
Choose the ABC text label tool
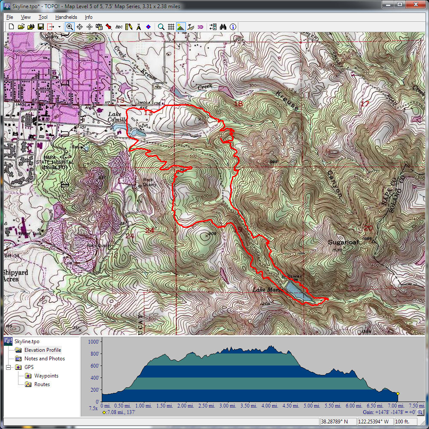click(119, 27)
